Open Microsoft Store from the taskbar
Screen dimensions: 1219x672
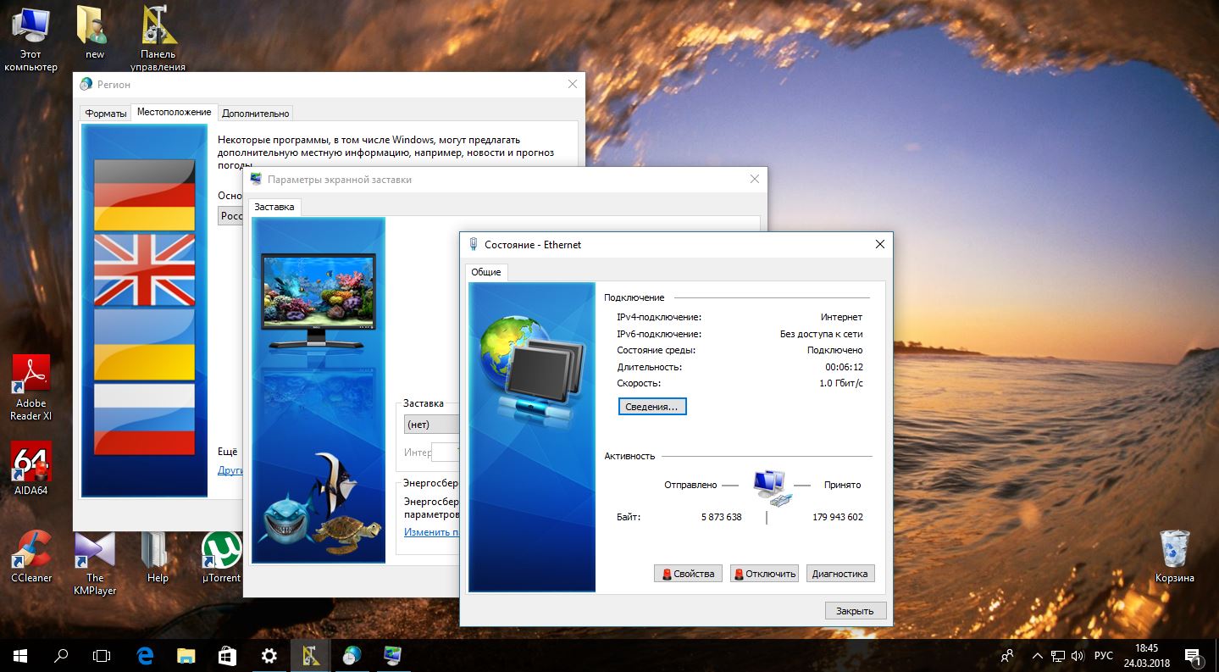point(228,655)
